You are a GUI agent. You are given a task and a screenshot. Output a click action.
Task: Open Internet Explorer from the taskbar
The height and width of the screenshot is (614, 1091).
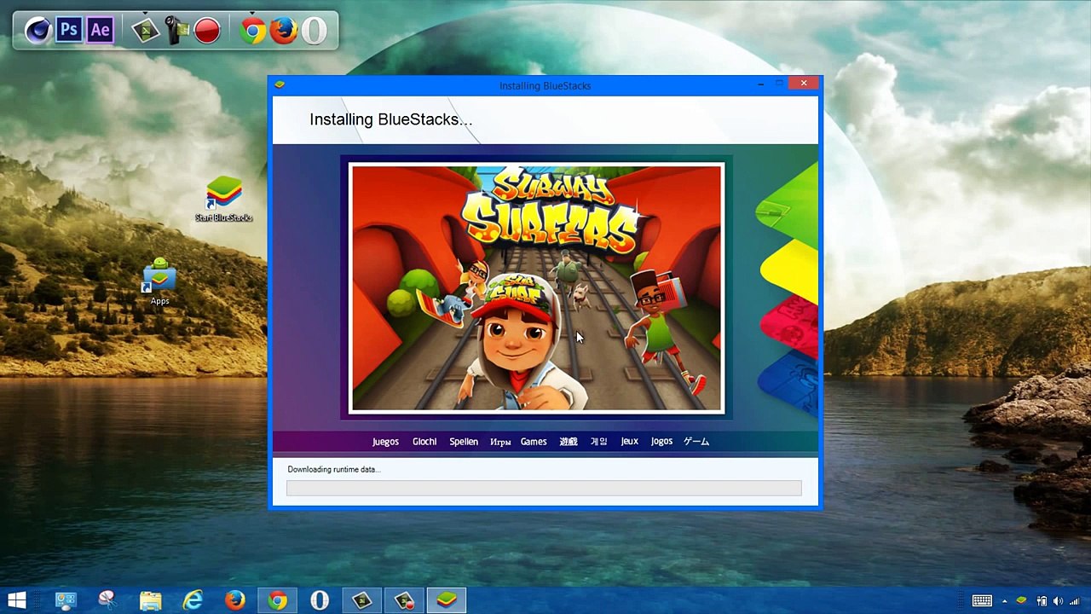[193, 600]
